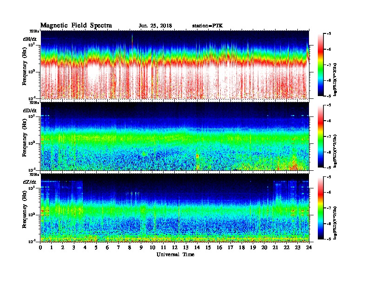Click hour 19 on the time axis
Image resolution: width=368 pixels, height=284 pixels.
pos(253,248)
